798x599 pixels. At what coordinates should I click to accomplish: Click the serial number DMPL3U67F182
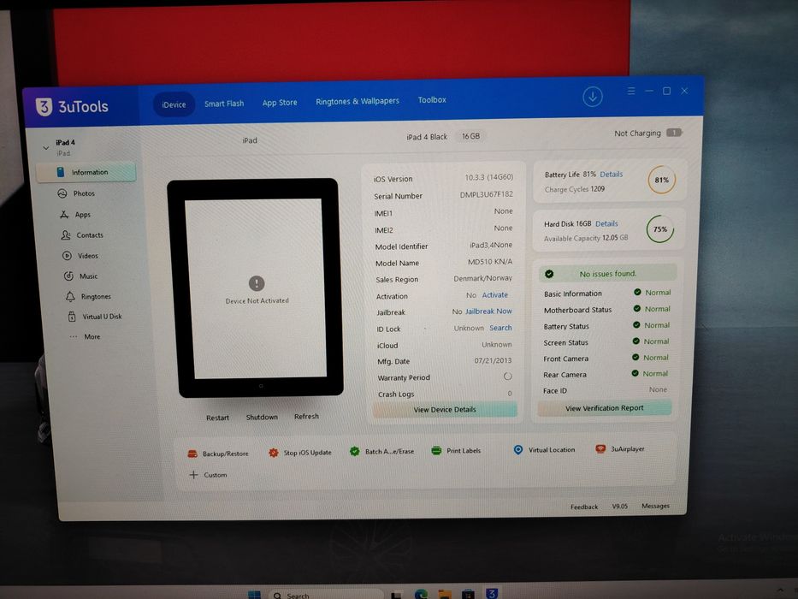click(487, 194)
